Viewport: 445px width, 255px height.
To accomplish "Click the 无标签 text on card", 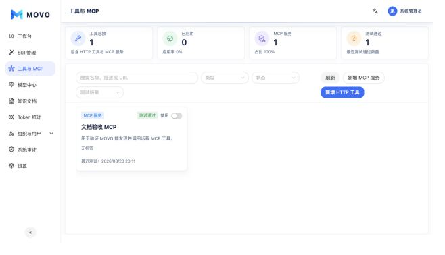I will (87, 148).
